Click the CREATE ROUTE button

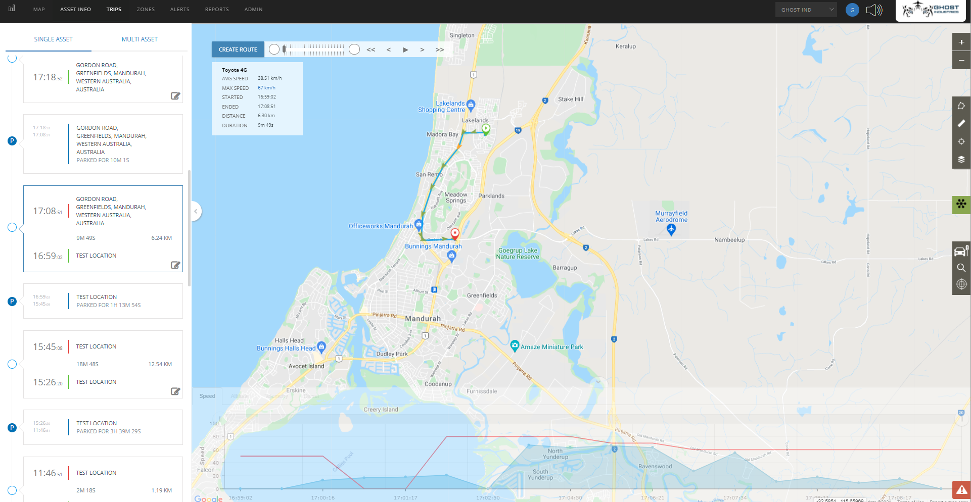(x=238, y=49)
